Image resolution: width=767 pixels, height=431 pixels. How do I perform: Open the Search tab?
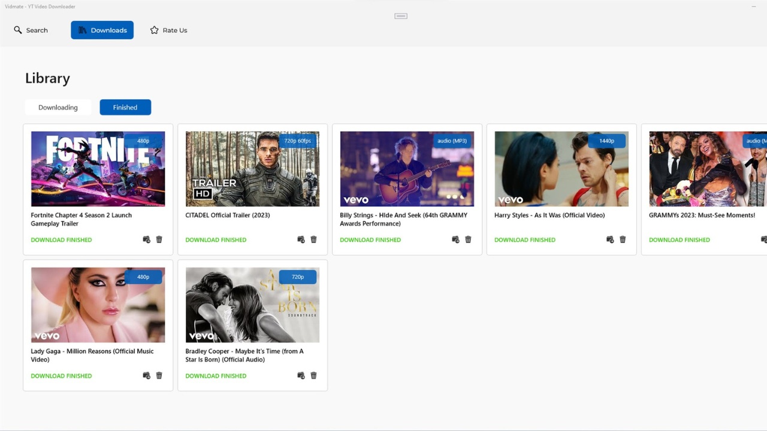pos(31,30)
